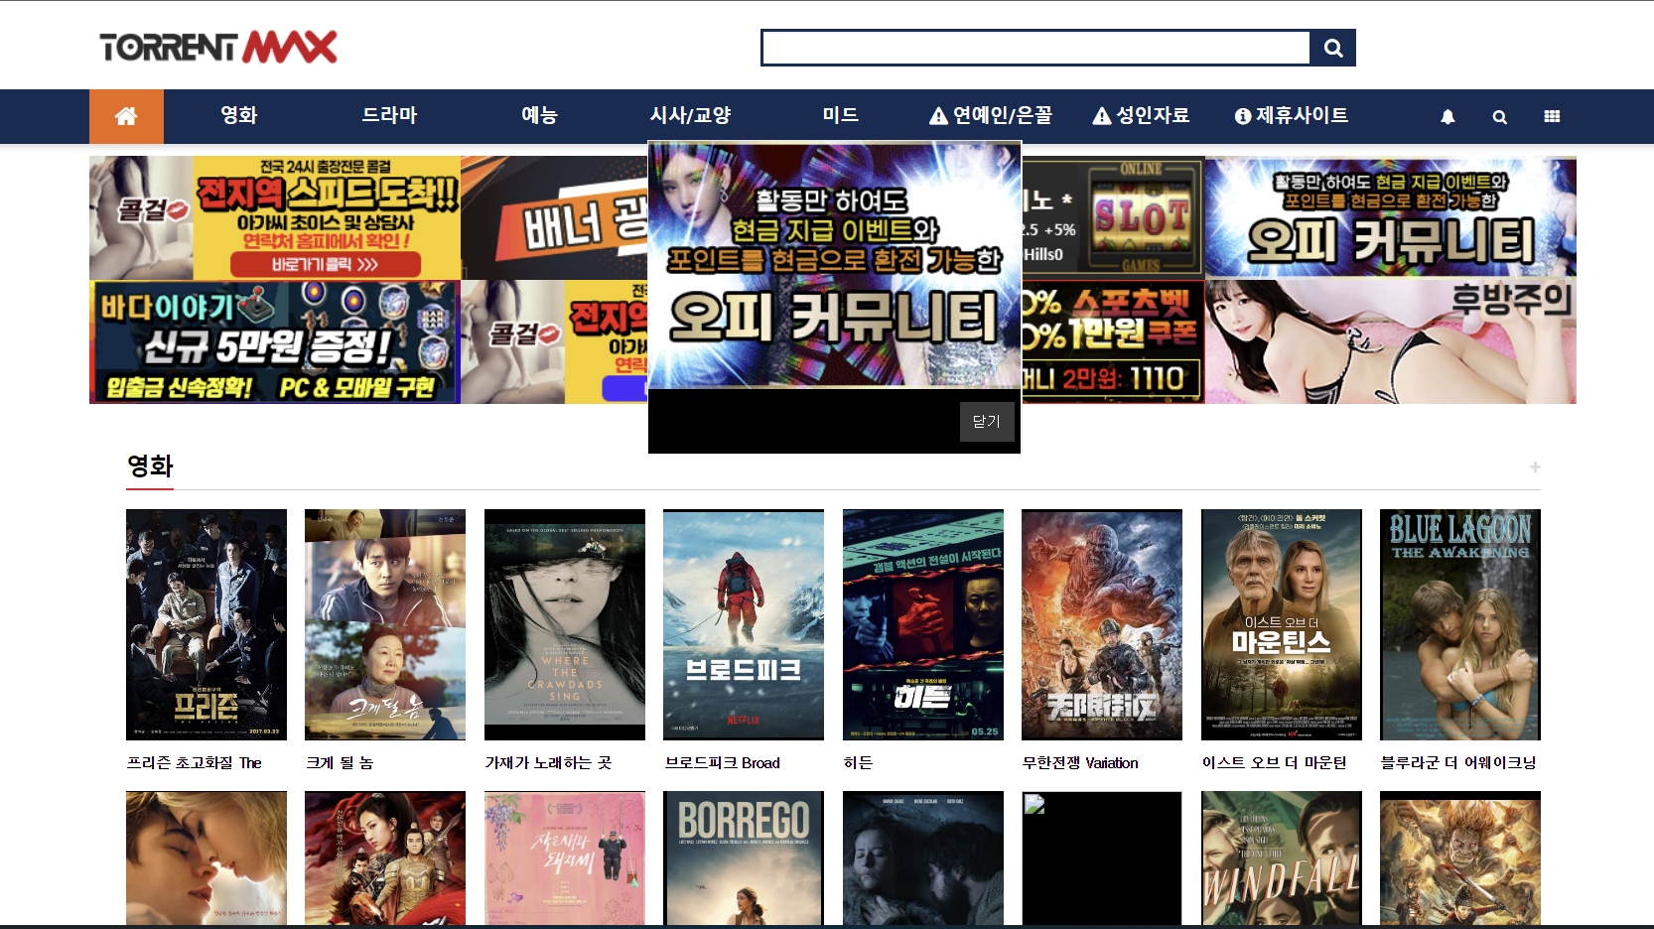Open the kissing couple poster in second row
This screenshot has height=929, width=1654.
click(x=207, y=859)
